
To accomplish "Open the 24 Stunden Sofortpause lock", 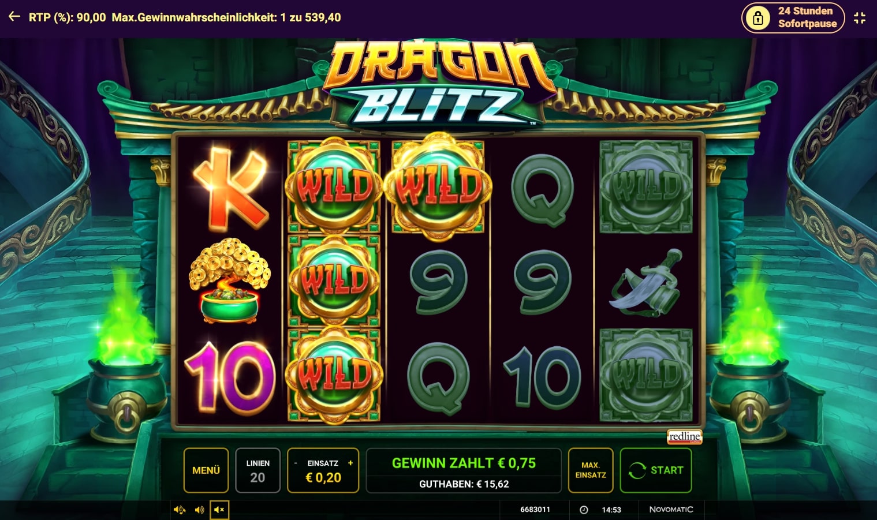I will coord(793,18).
